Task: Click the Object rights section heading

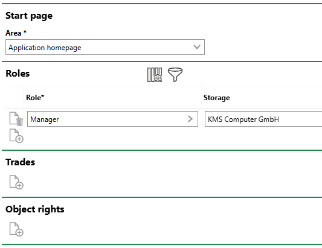Action: 35,209
